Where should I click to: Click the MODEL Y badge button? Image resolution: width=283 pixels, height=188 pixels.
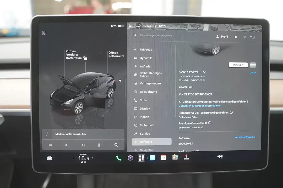238,65
